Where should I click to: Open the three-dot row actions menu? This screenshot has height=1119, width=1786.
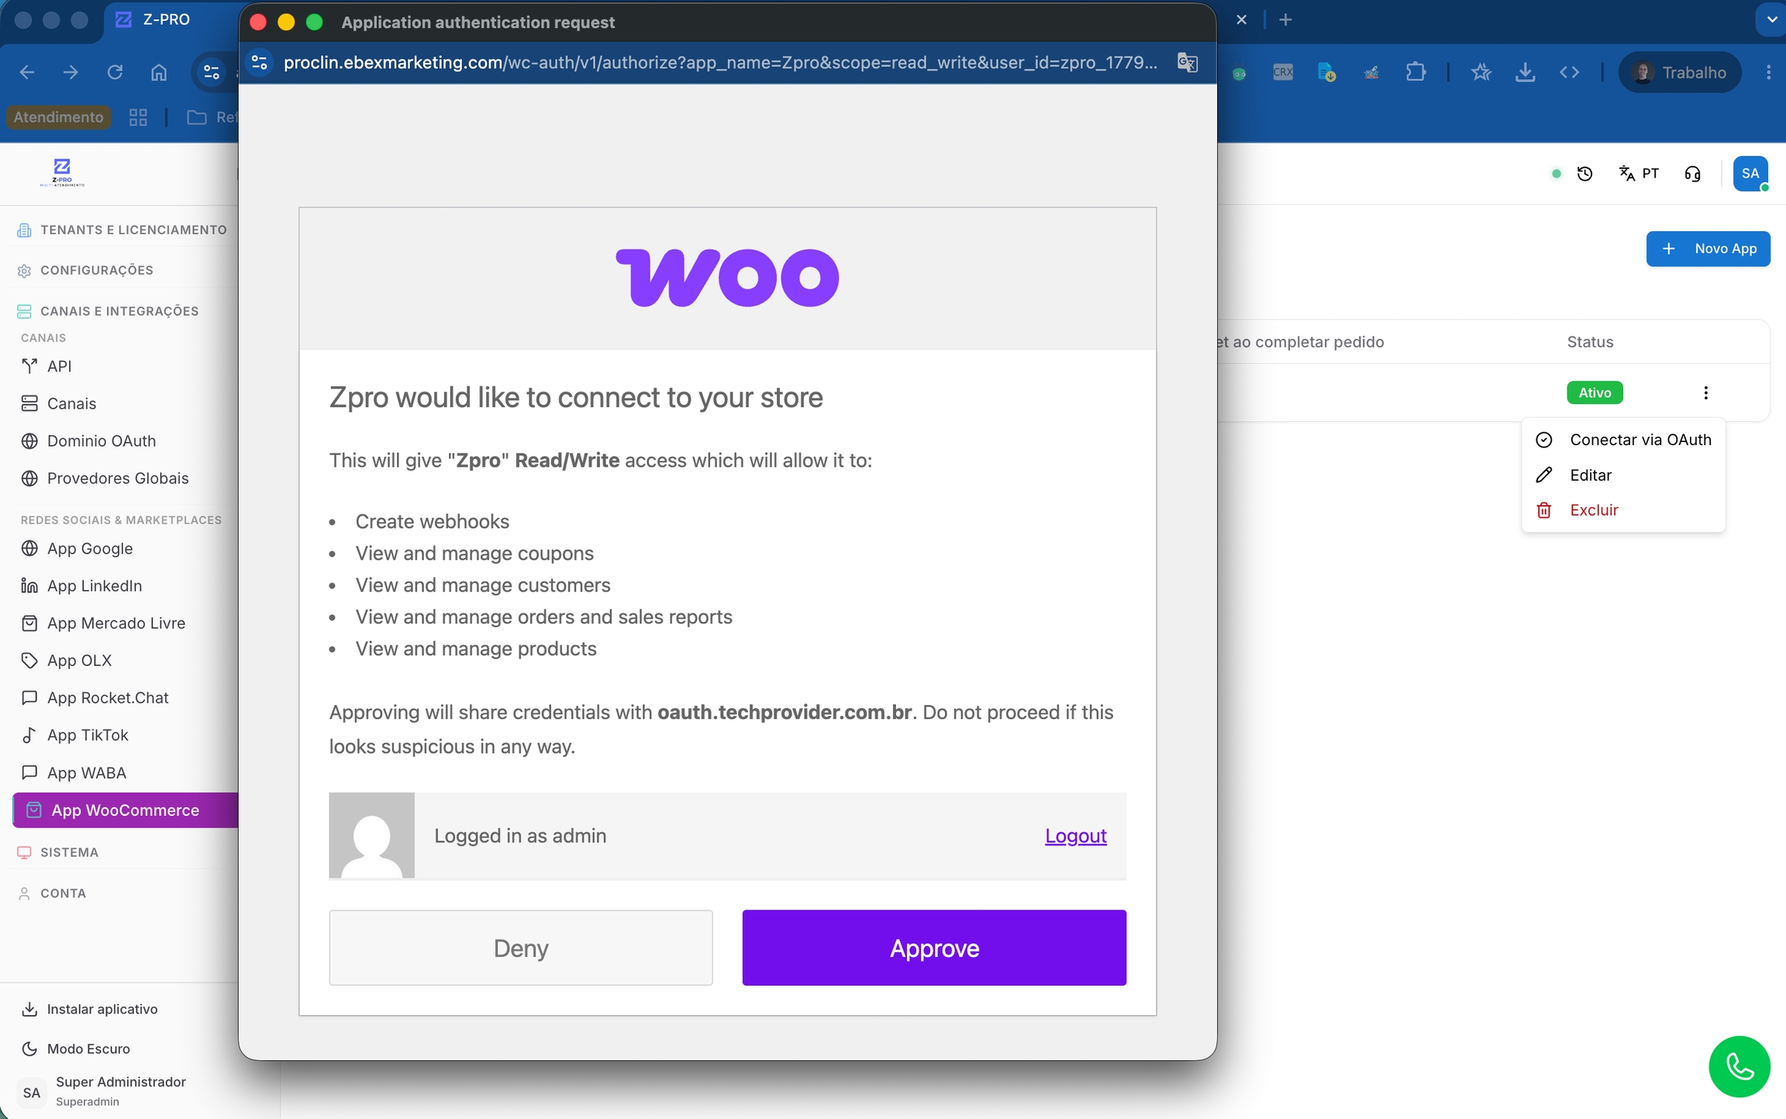pos(1705,392)
